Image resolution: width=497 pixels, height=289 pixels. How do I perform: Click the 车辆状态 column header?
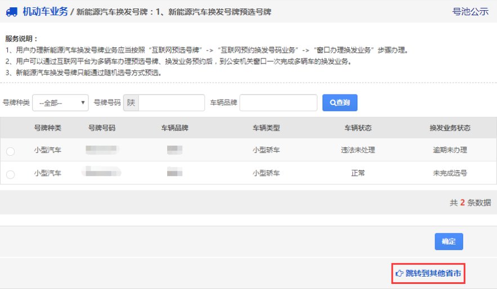358,128
